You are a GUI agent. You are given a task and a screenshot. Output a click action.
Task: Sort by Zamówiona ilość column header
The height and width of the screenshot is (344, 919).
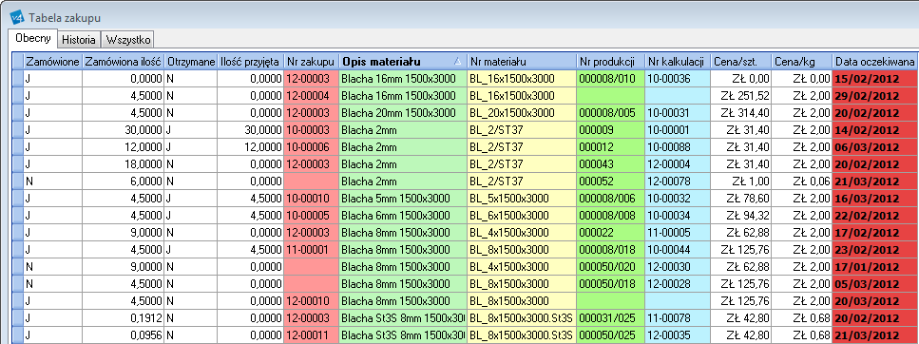(x=124, y=61)
